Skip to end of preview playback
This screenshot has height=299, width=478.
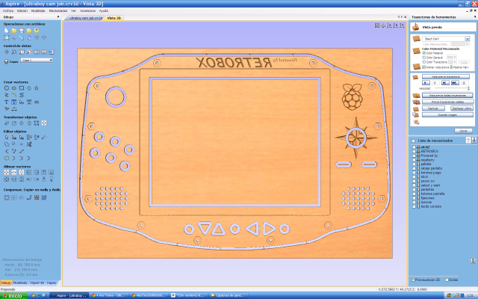(455, 83)
